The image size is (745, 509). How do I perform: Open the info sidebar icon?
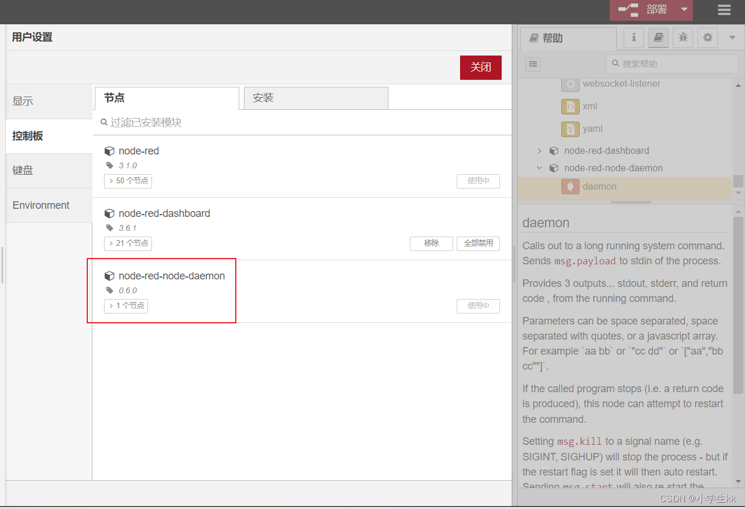click(x=633, y=38)
